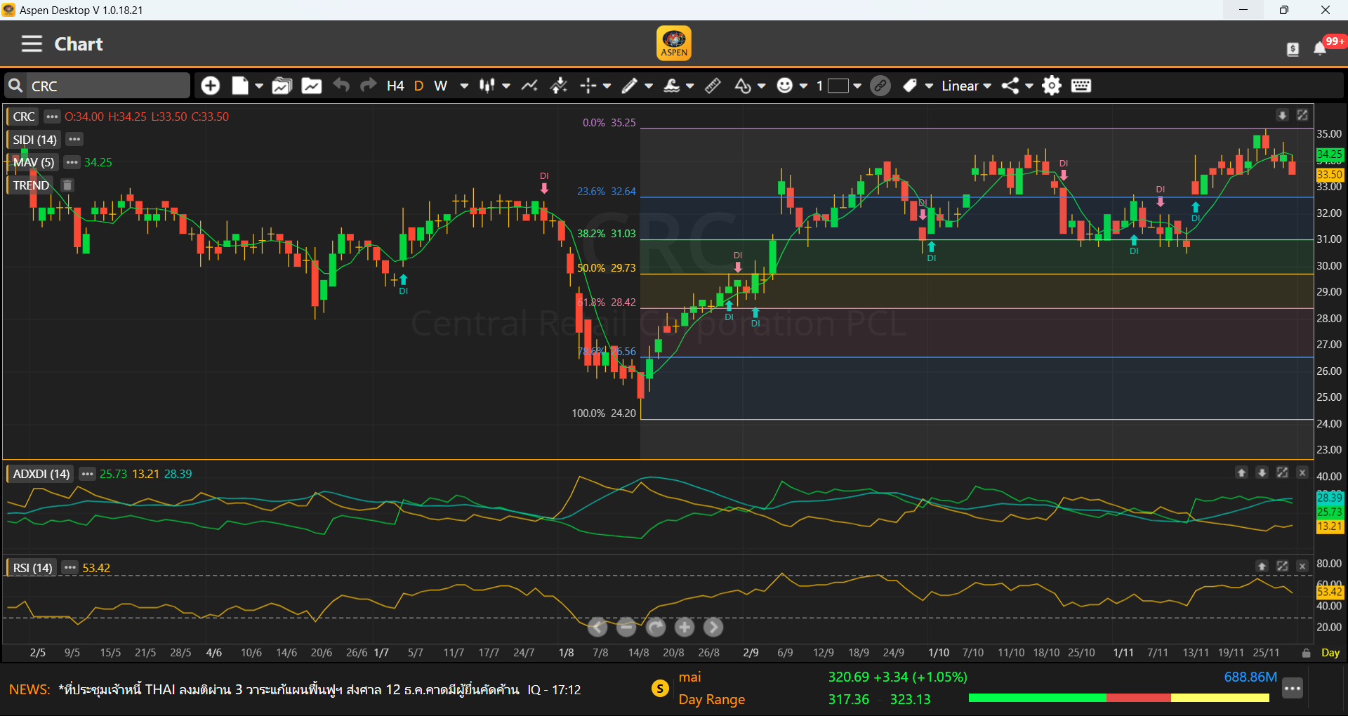Open MAV (5) options menu

coord(72,162)
